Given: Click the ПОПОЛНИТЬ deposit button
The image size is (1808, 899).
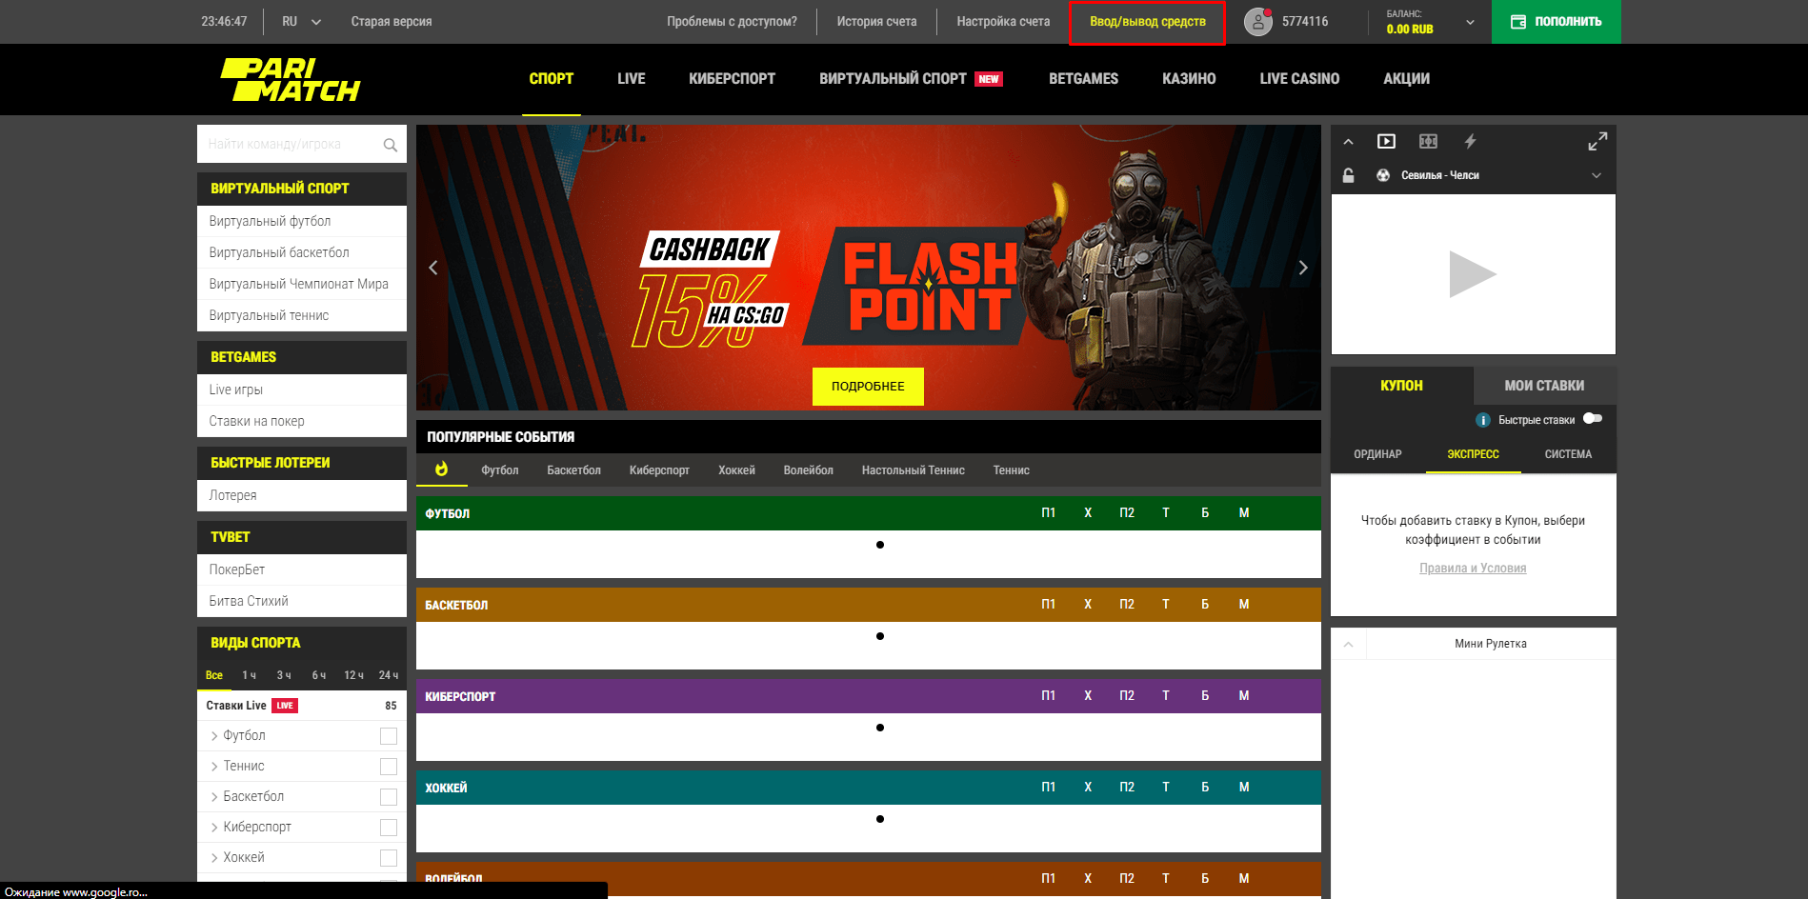Looking at the screenshot, I should pos(1556,22).
